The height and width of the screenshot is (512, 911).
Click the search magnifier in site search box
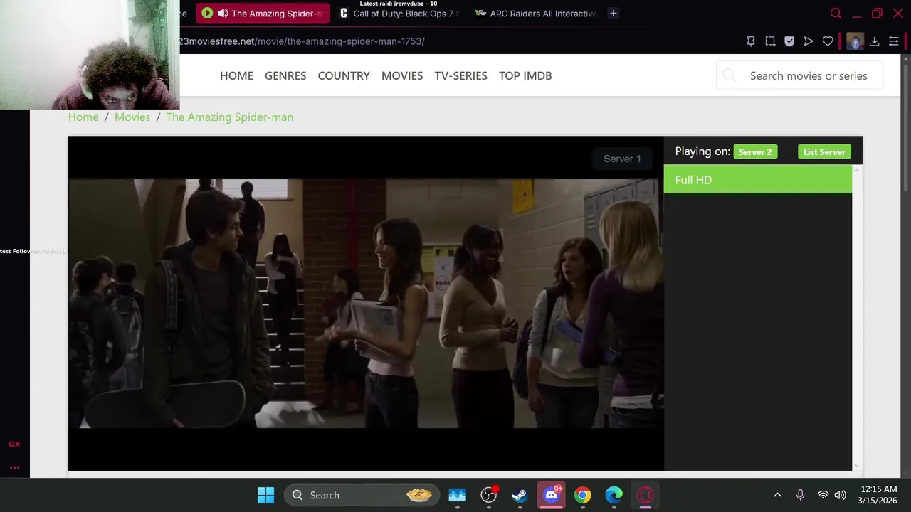click(729, 75)
